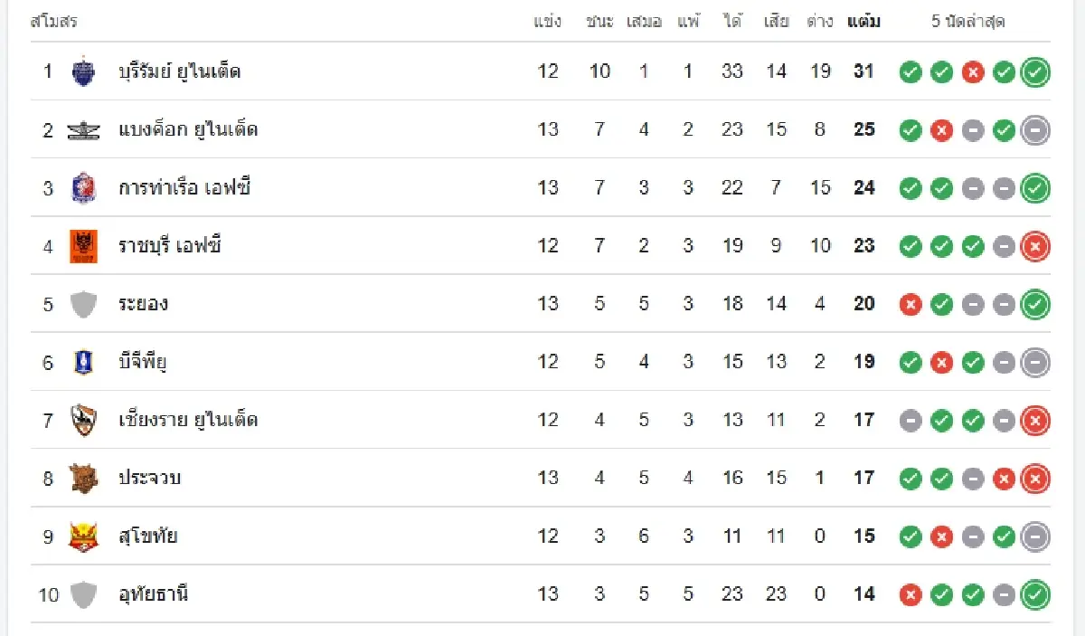
Task: Click the BG Pathum (บีจีพียู) crest
Action: pyautogui.click(x=83, y=362)
